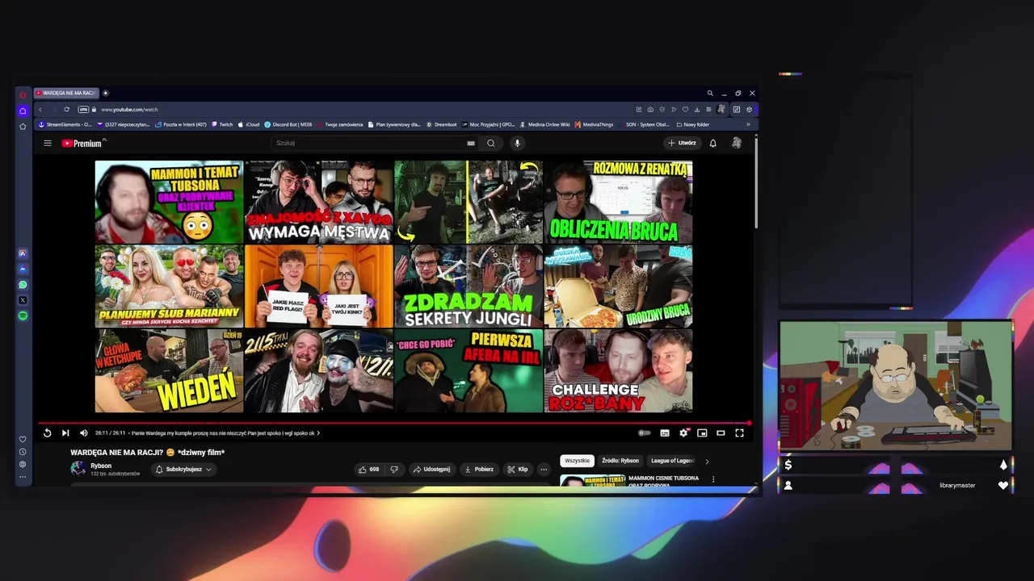Screen dimensions: 1034x581
Task: Open the StreamElements bookmark
Action: tap(65, 124)
